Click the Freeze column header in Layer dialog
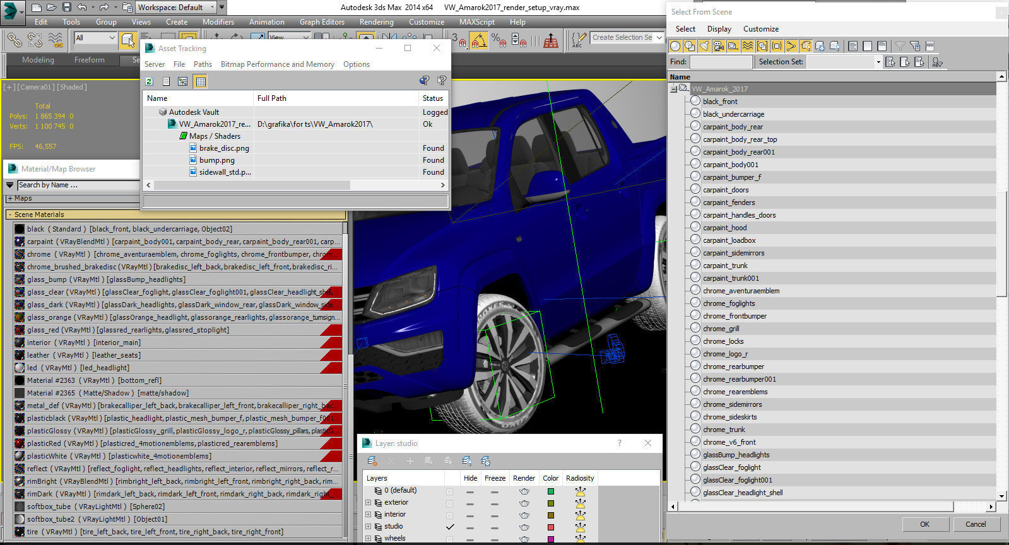This screenshot has width=1009, height=545. 495,478
